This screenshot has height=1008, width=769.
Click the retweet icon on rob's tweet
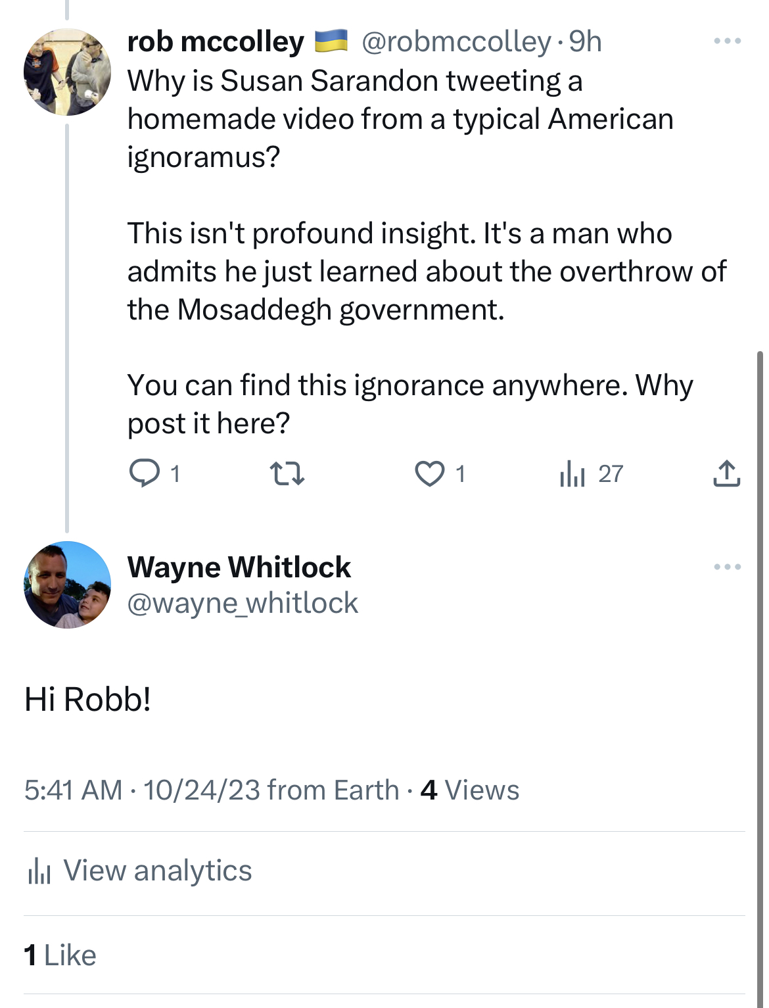(287, 473)
